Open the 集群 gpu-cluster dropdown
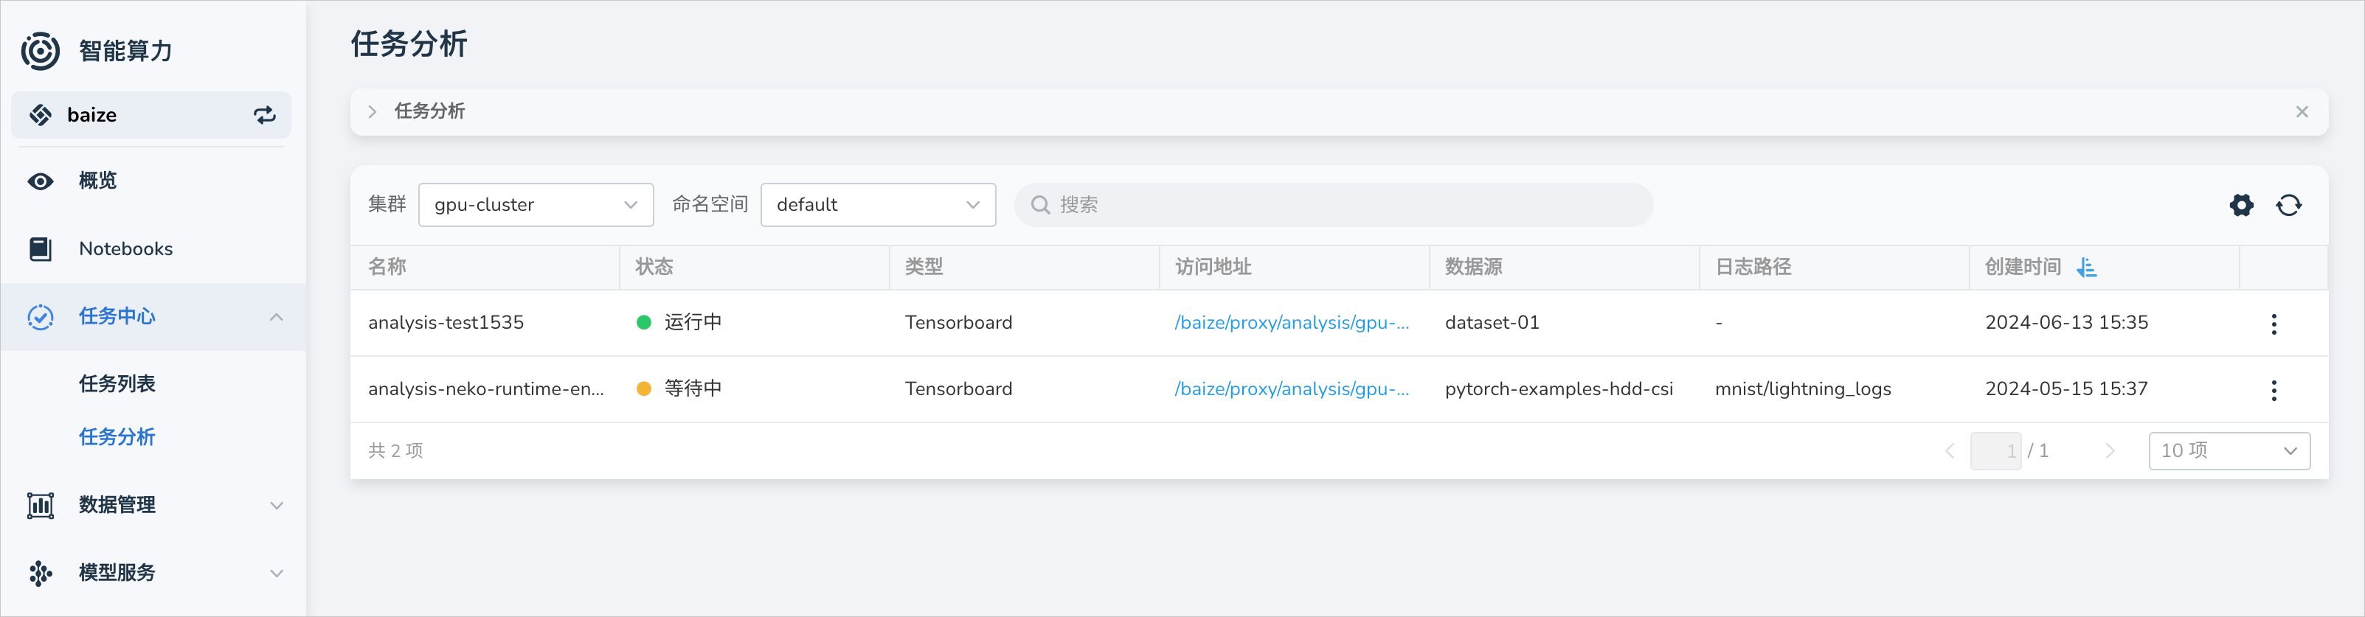 tap(536, 204)
